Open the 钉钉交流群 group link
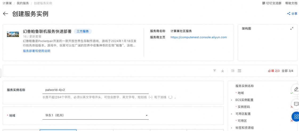299x131 pixels. pos(272,3)
